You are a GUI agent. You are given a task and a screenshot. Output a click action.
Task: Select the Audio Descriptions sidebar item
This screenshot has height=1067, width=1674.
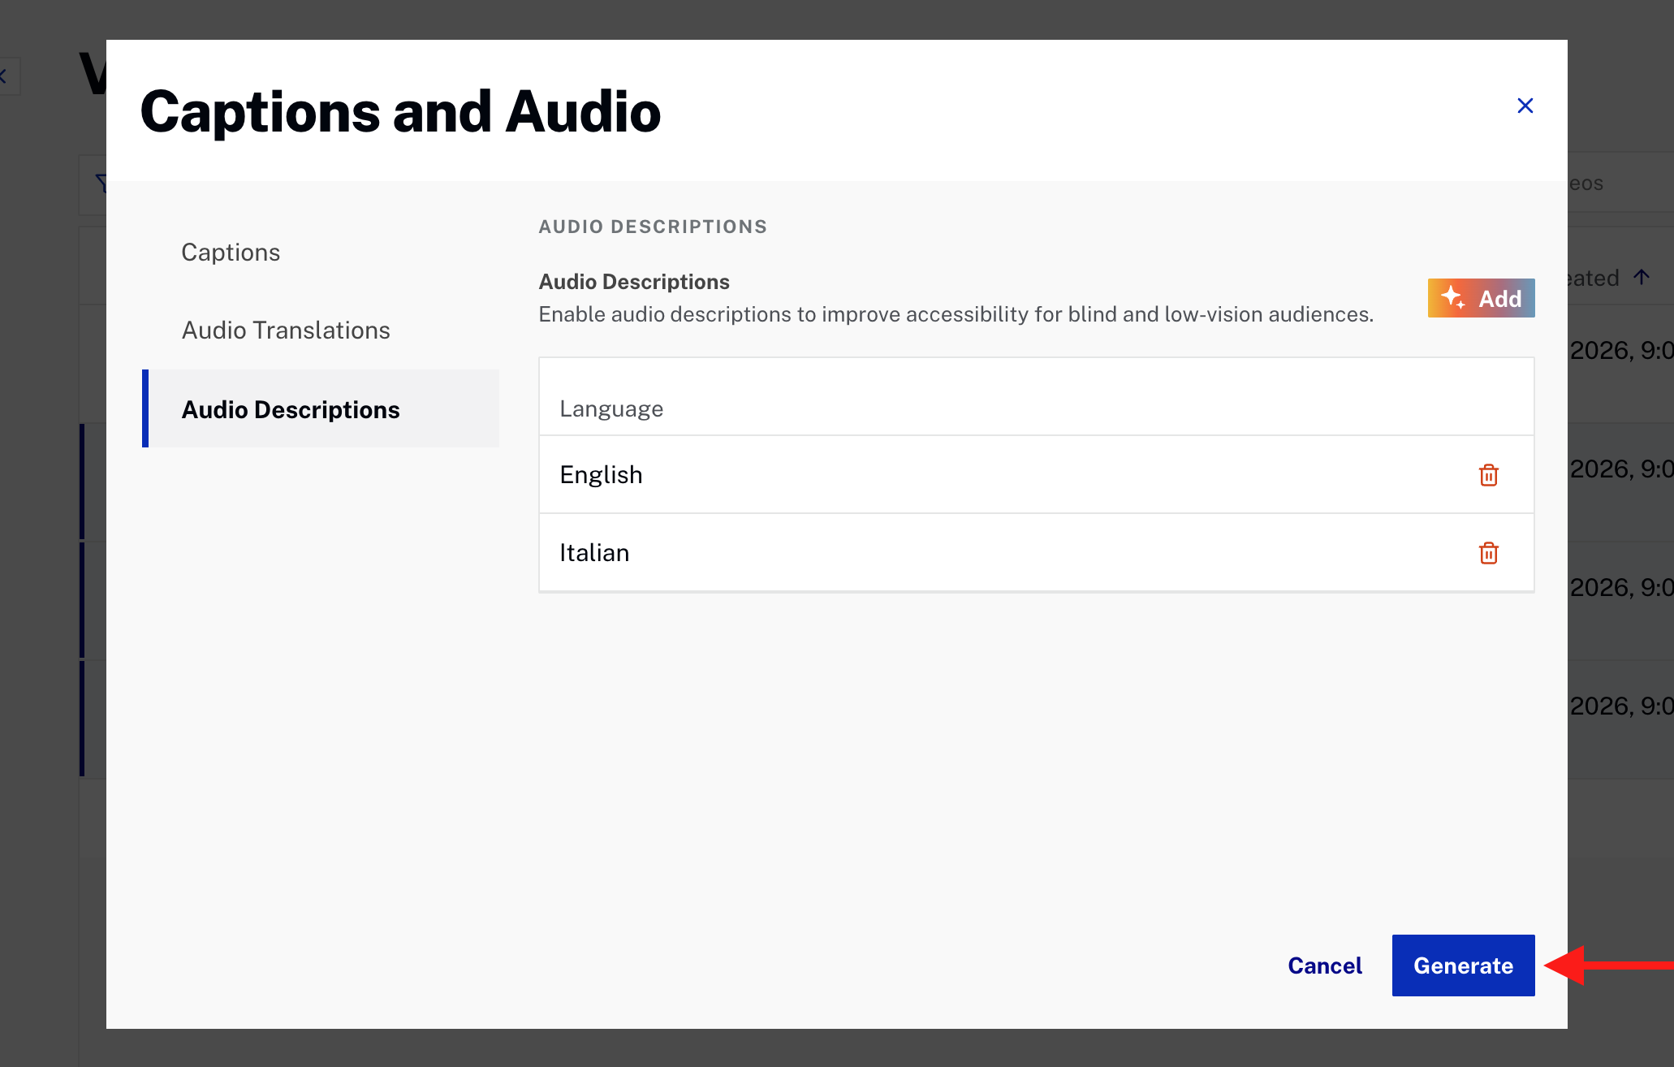click(291, 409)
